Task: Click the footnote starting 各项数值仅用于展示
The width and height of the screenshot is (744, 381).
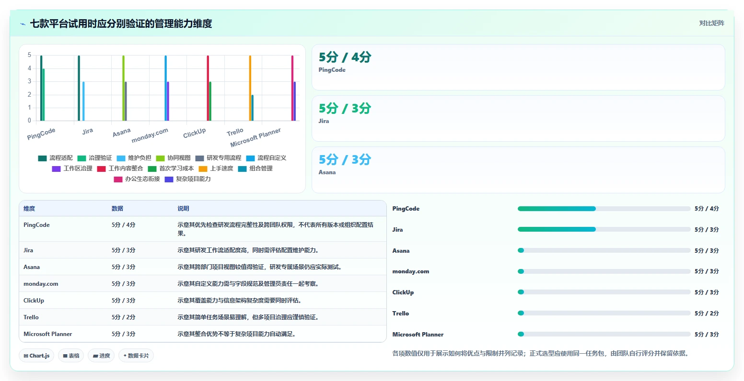Action: tap(540, 354)
